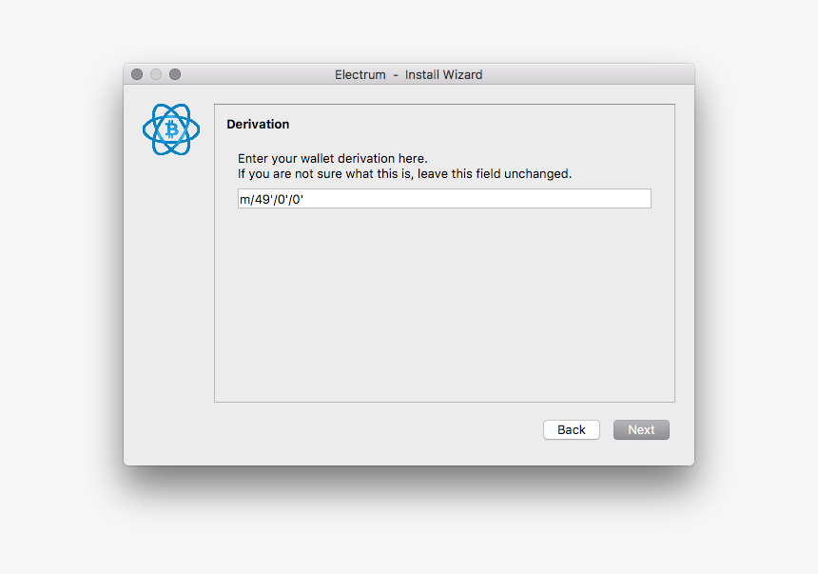
Task: Click the Derivation heading
Action: [258, 125]
